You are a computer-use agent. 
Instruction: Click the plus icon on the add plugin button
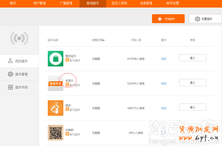(160, 19)
